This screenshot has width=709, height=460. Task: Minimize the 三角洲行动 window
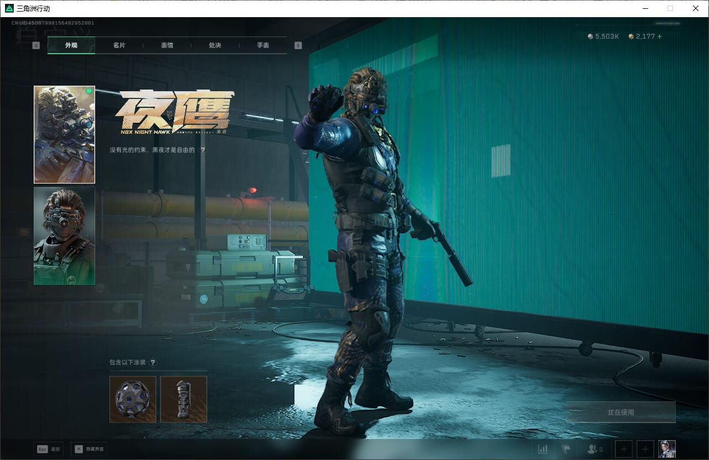[x=645, y=8]
